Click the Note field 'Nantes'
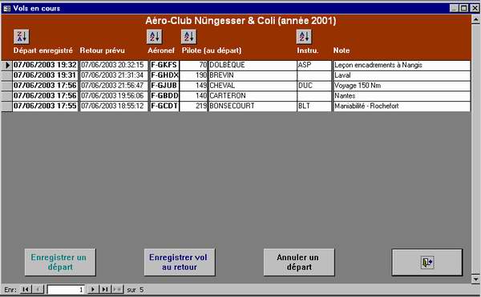Image resolution: width=481 pixels, height=297 pixels. 402,96
